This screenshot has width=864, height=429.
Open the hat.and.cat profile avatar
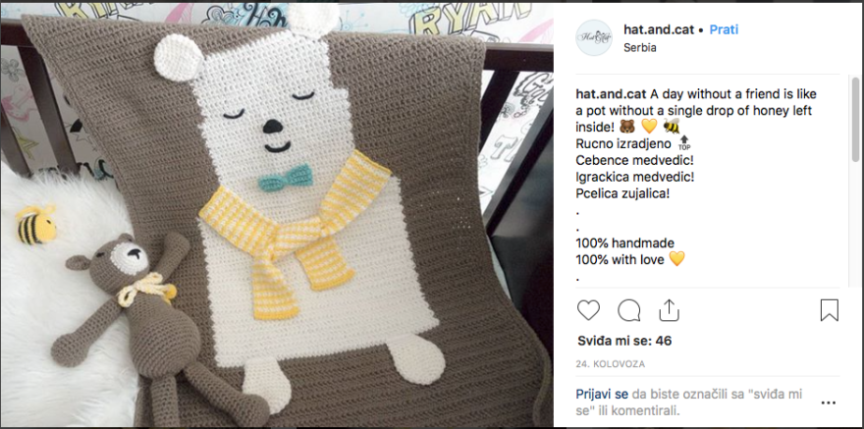click(594, 37)
